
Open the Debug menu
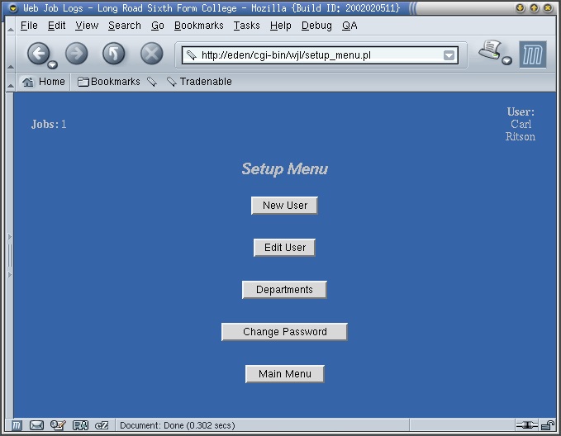[x=316, y=26]
